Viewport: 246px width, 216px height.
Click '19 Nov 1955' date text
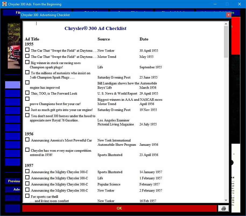[148, 110]
